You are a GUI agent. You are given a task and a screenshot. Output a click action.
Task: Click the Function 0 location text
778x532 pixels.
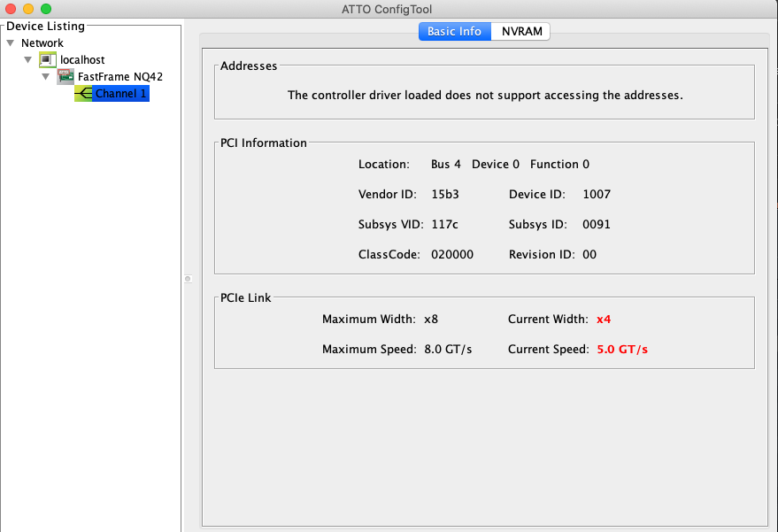tap(559, 165)
